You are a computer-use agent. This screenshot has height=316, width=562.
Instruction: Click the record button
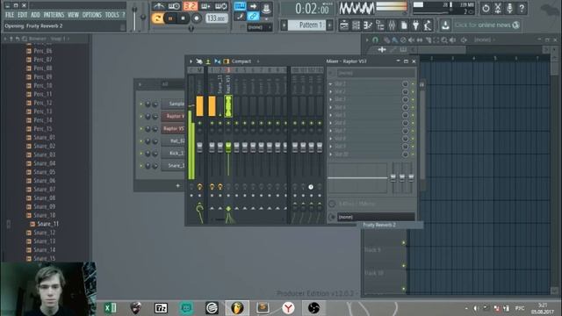[x=197, y=18]
